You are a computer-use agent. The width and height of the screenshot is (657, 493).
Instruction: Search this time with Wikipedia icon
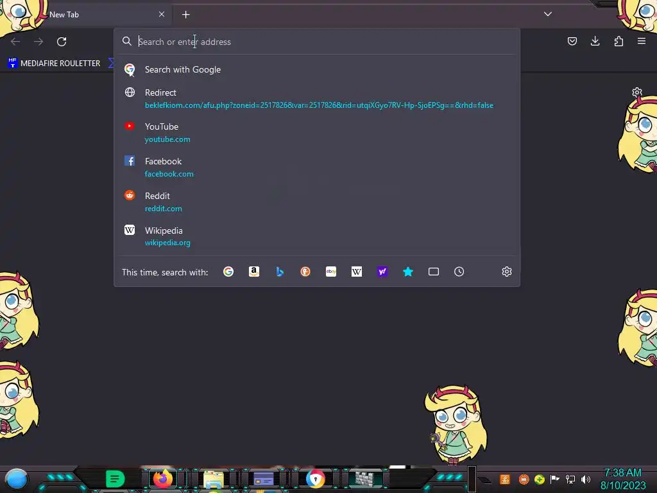357,272
